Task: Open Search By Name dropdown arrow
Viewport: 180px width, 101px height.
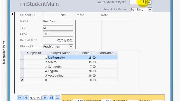Action: 150,10
